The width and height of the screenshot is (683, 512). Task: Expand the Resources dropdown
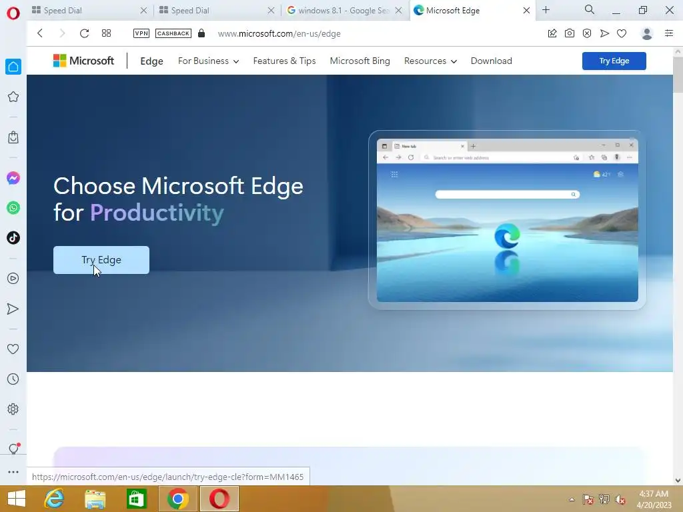click(x=430, y=61)
